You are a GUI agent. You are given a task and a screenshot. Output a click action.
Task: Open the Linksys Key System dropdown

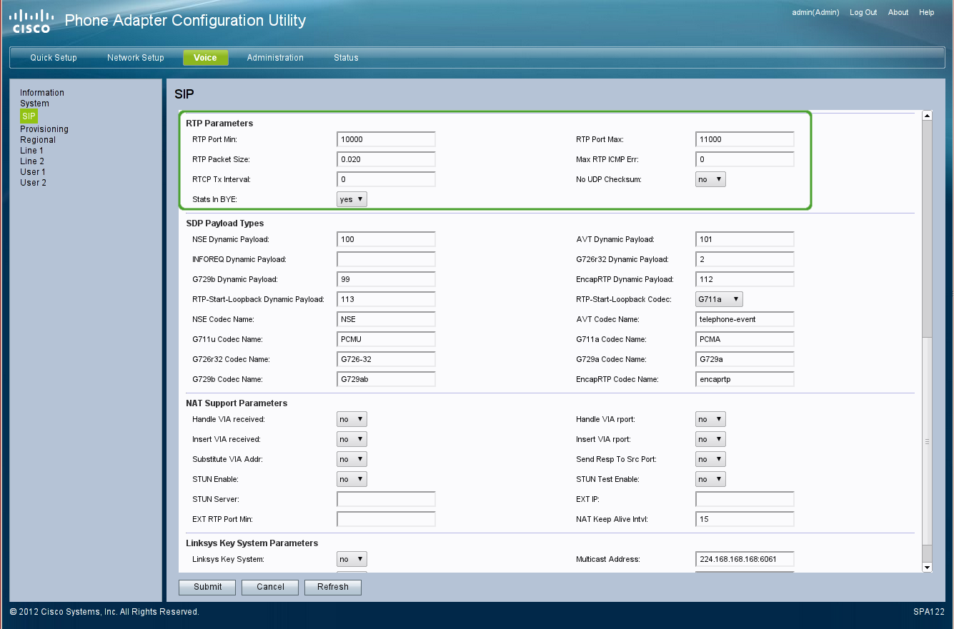tap(352, 559)
